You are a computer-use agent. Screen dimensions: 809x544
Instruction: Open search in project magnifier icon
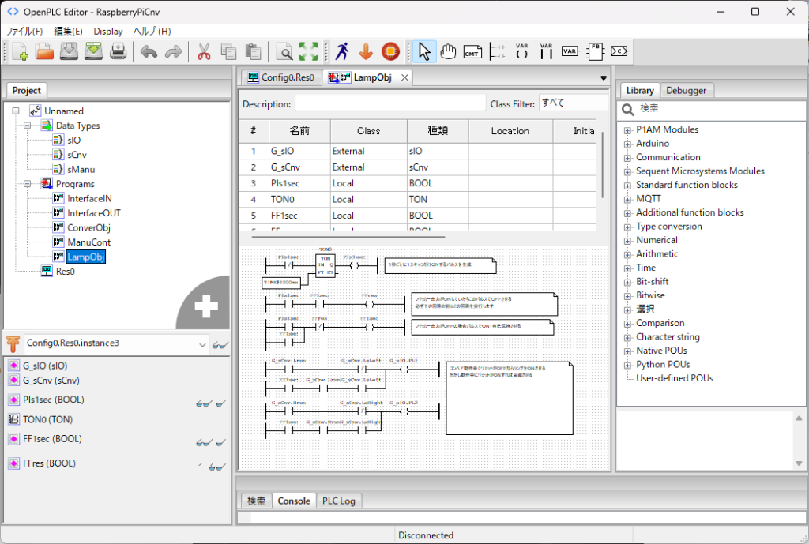pos(284,51)
